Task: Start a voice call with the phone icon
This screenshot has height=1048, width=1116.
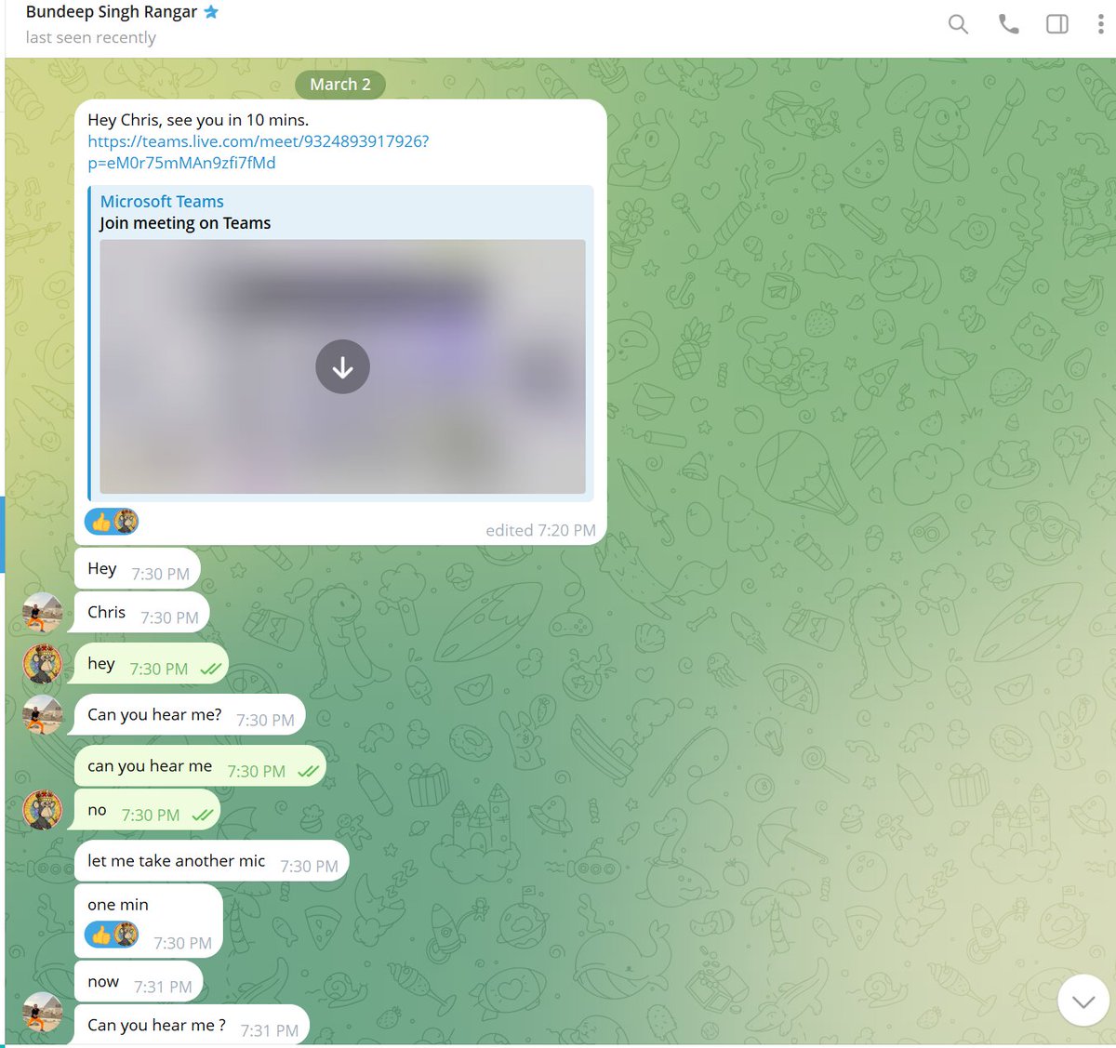Action: click(1008, 24)
